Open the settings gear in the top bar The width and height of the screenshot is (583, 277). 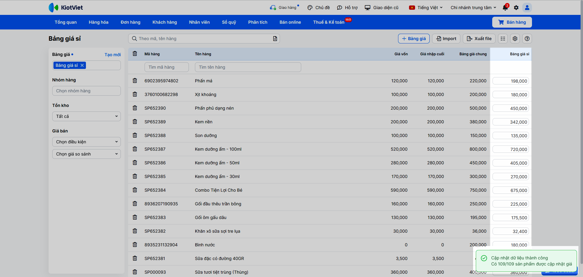click(x=516, y=8)
